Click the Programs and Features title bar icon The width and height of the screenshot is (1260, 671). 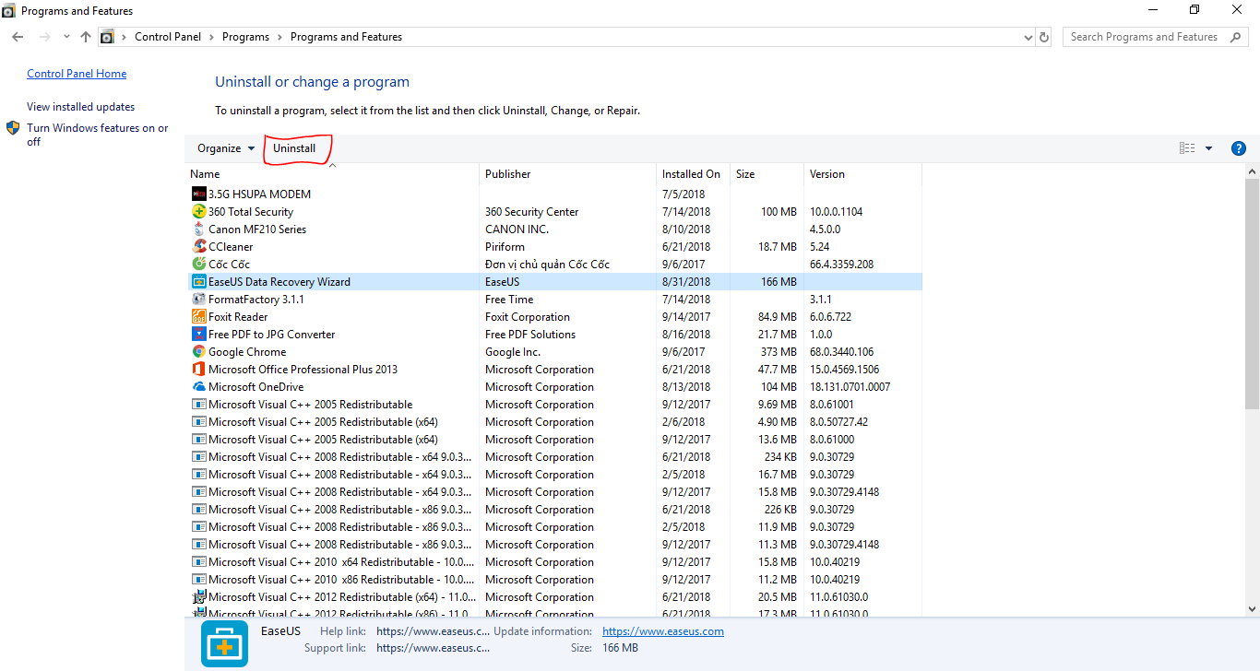9,11
